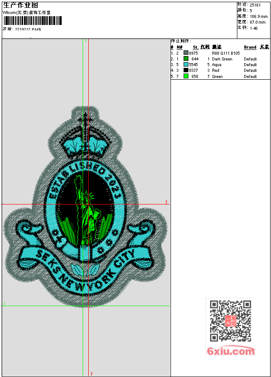Screen dimensions: 271x377
Task: Click the embroidered crest design preview
Action: [86, 206]
